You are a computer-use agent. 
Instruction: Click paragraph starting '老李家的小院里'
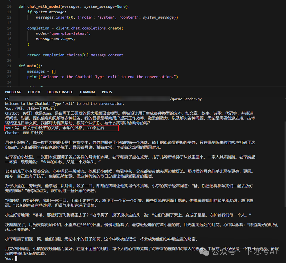[130, 159]
